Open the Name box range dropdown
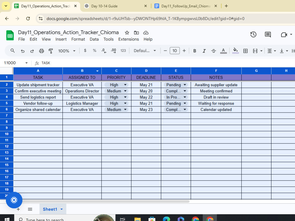Screen dimensions: 295x221 click(x=26, y=63)
